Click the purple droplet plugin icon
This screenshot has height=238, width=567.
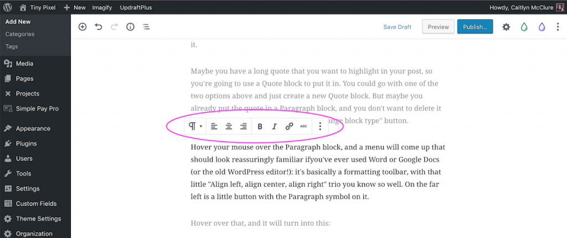coord(542,27)
